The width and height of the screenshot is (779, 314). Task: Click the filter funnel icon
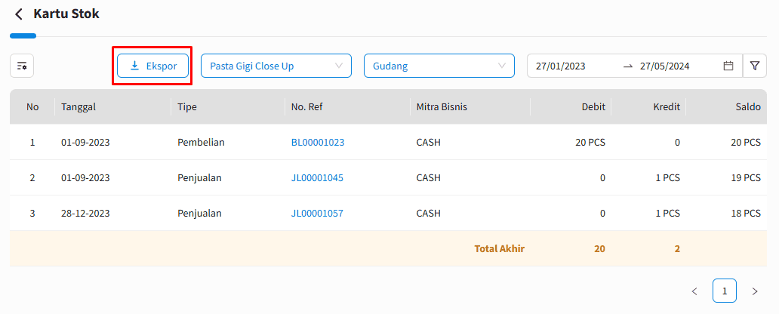tap(755, 66)
